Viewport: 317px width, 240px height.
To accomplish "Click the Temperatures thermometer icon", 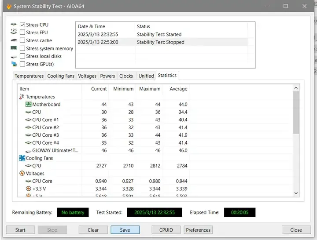I will click(x=22, y=97).
